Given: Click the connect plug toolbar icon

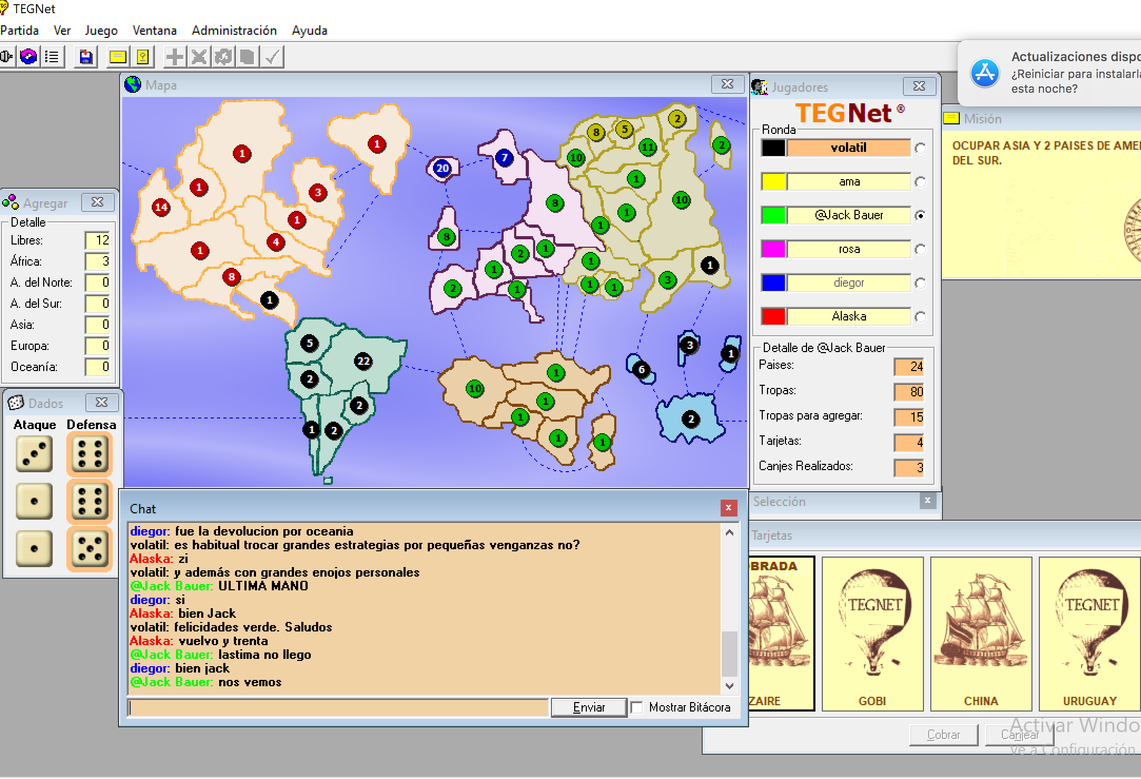Looking at the screenshot, I should pos(6,56).
